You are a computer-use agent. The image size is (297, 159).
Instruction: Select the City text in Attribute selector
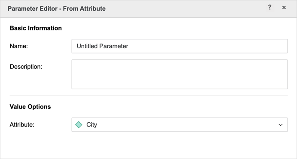click(x=92, y=125)
